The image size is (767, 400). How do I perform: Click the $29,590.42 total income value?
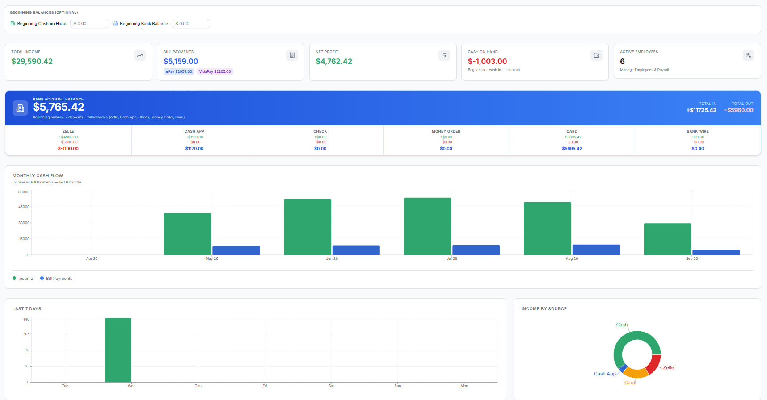32,62
